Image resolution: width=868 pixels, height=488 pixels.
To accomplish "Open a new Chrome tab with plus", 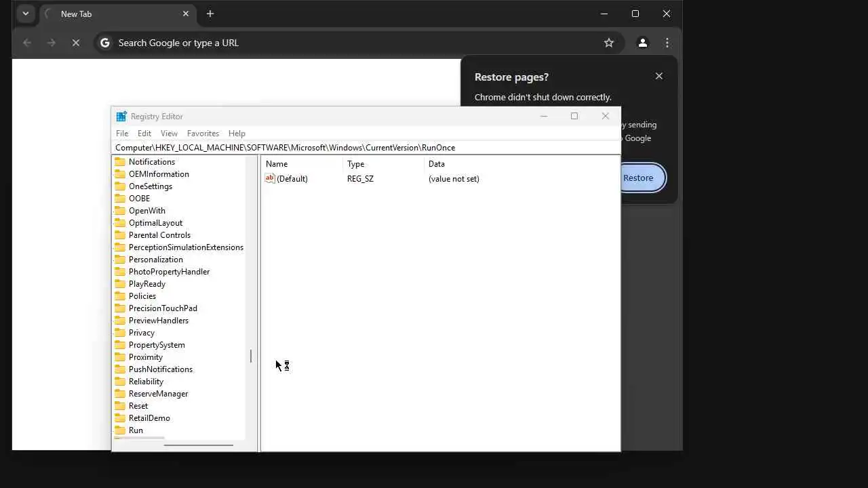I will tap(210, 14).
